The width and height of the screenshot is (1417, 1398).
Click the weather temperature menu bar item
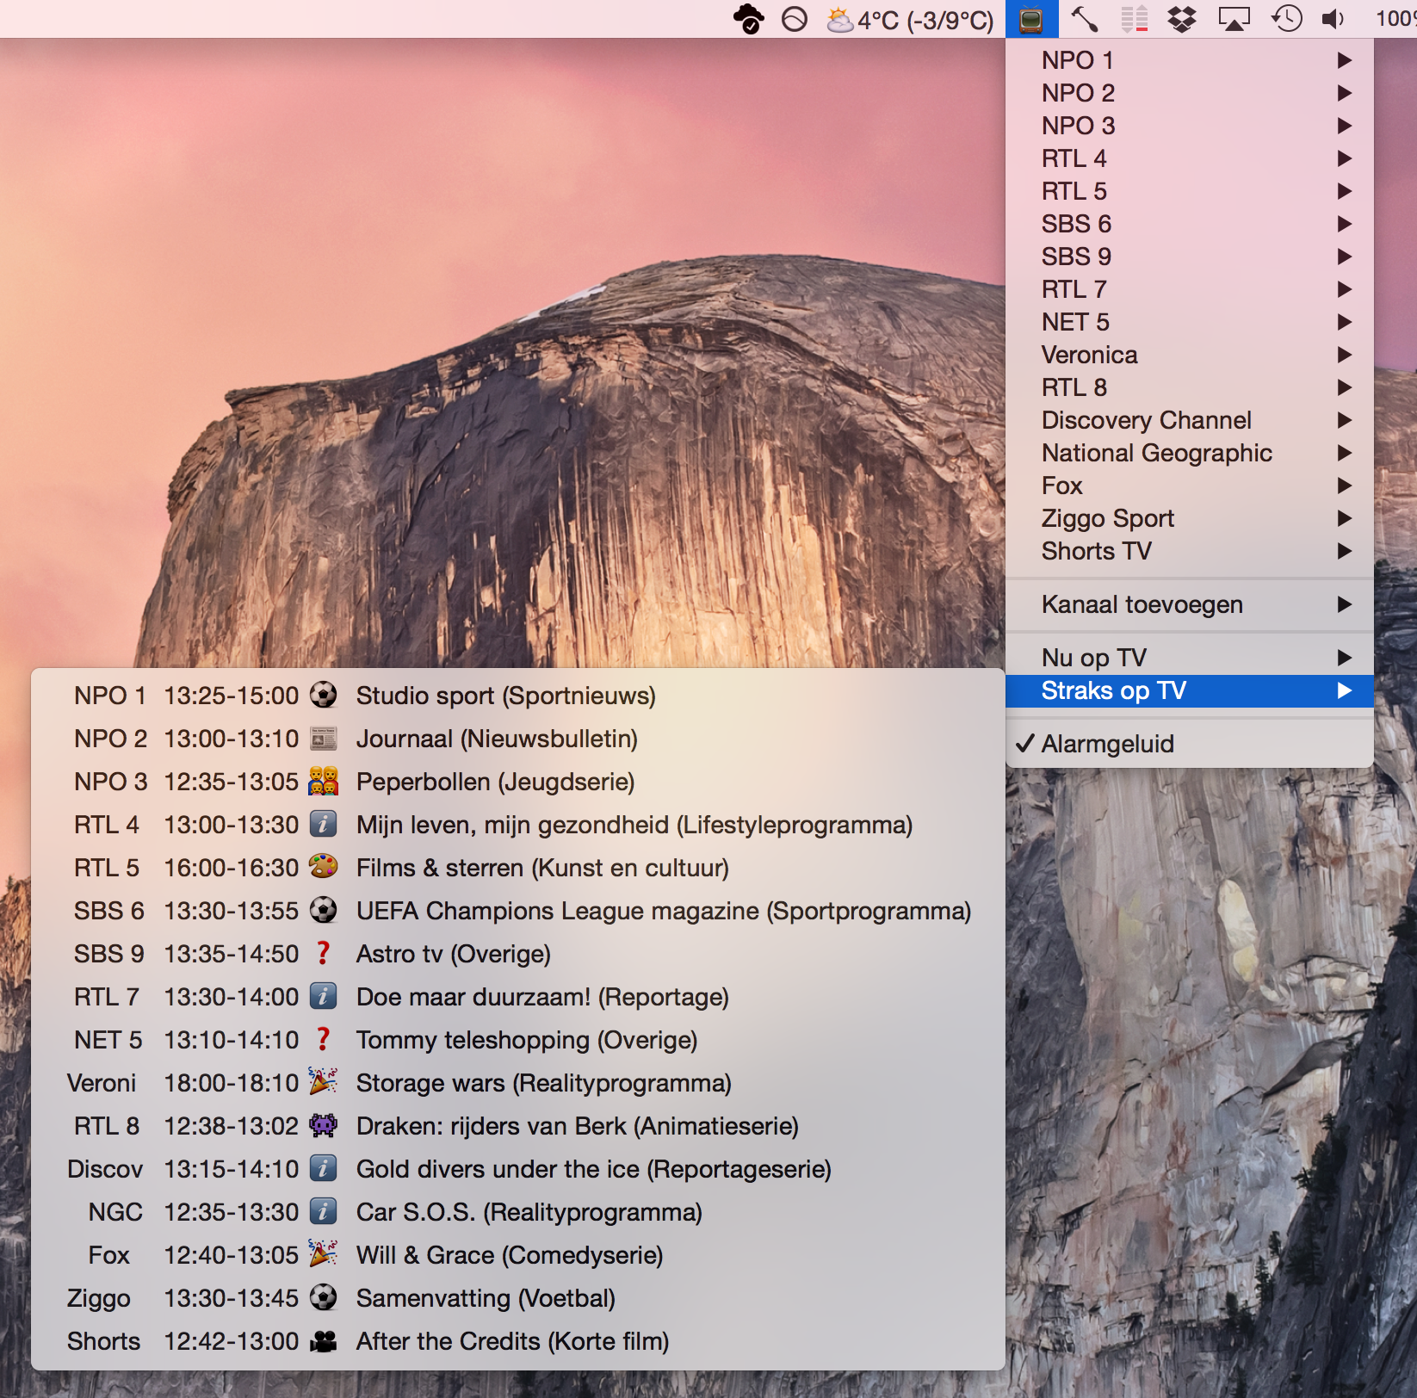(x=910, y=20)
